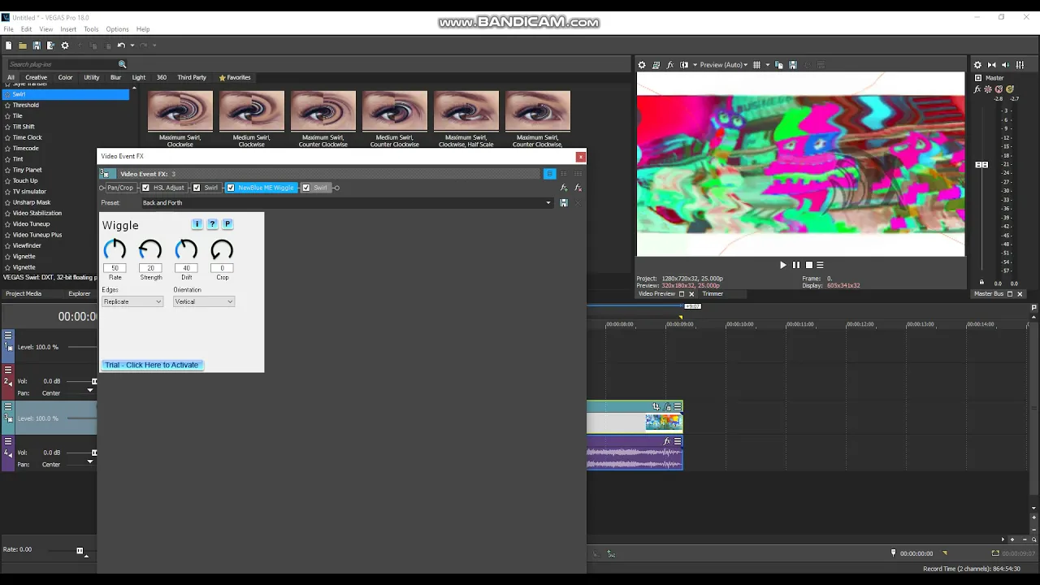Expand the undo history dropdown arrow
The height and width of the screenshot is (585, 1040).
(x=131, y=45)
